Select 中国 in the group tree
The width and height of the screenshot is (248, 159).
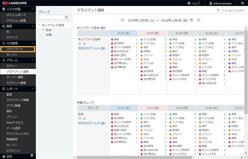coord(49,35)
